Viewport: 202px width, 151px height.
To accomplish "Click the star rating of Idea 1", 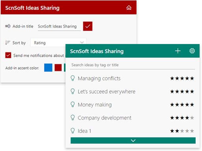I will (x=182, y=131).
